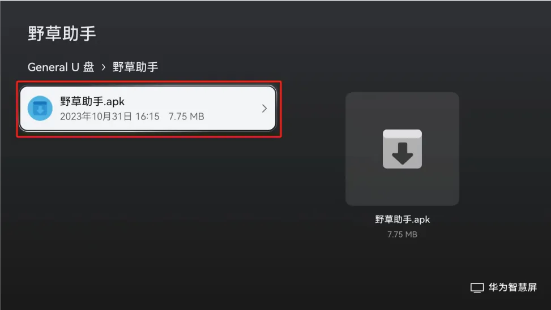The width and height of the screenshot is (551, 310).
Task: Click the .apk extension in list name
Action: click(114, 102)
